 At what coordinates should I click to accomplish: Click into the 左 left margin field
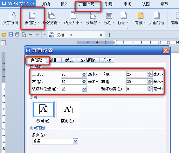pyautogui.click(x=71, y=82)
